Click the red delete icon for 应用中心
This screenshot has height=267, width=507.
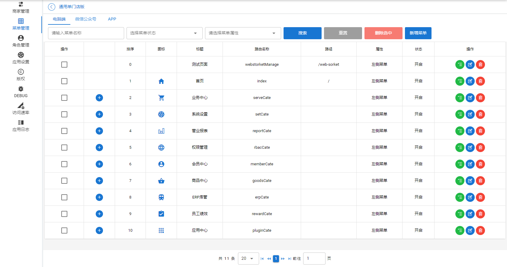(480, 230)
